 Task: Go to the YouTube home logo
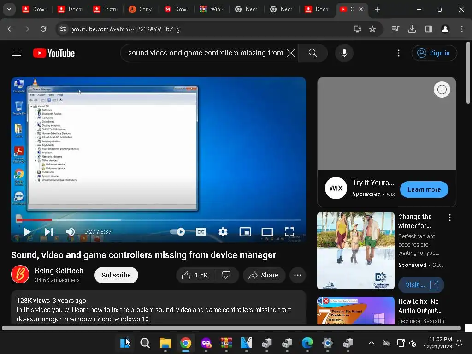pyautogui.click(x=54, y=53)
